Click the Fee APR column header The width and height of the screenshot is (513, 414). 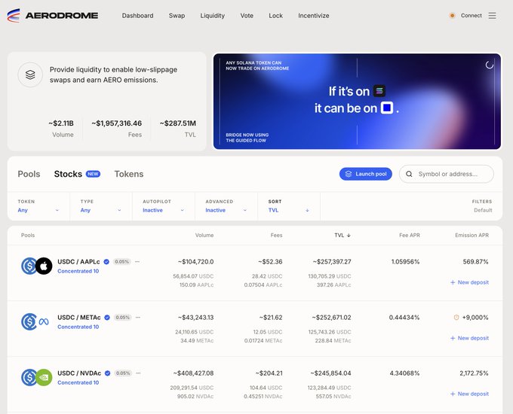[410, 235]
